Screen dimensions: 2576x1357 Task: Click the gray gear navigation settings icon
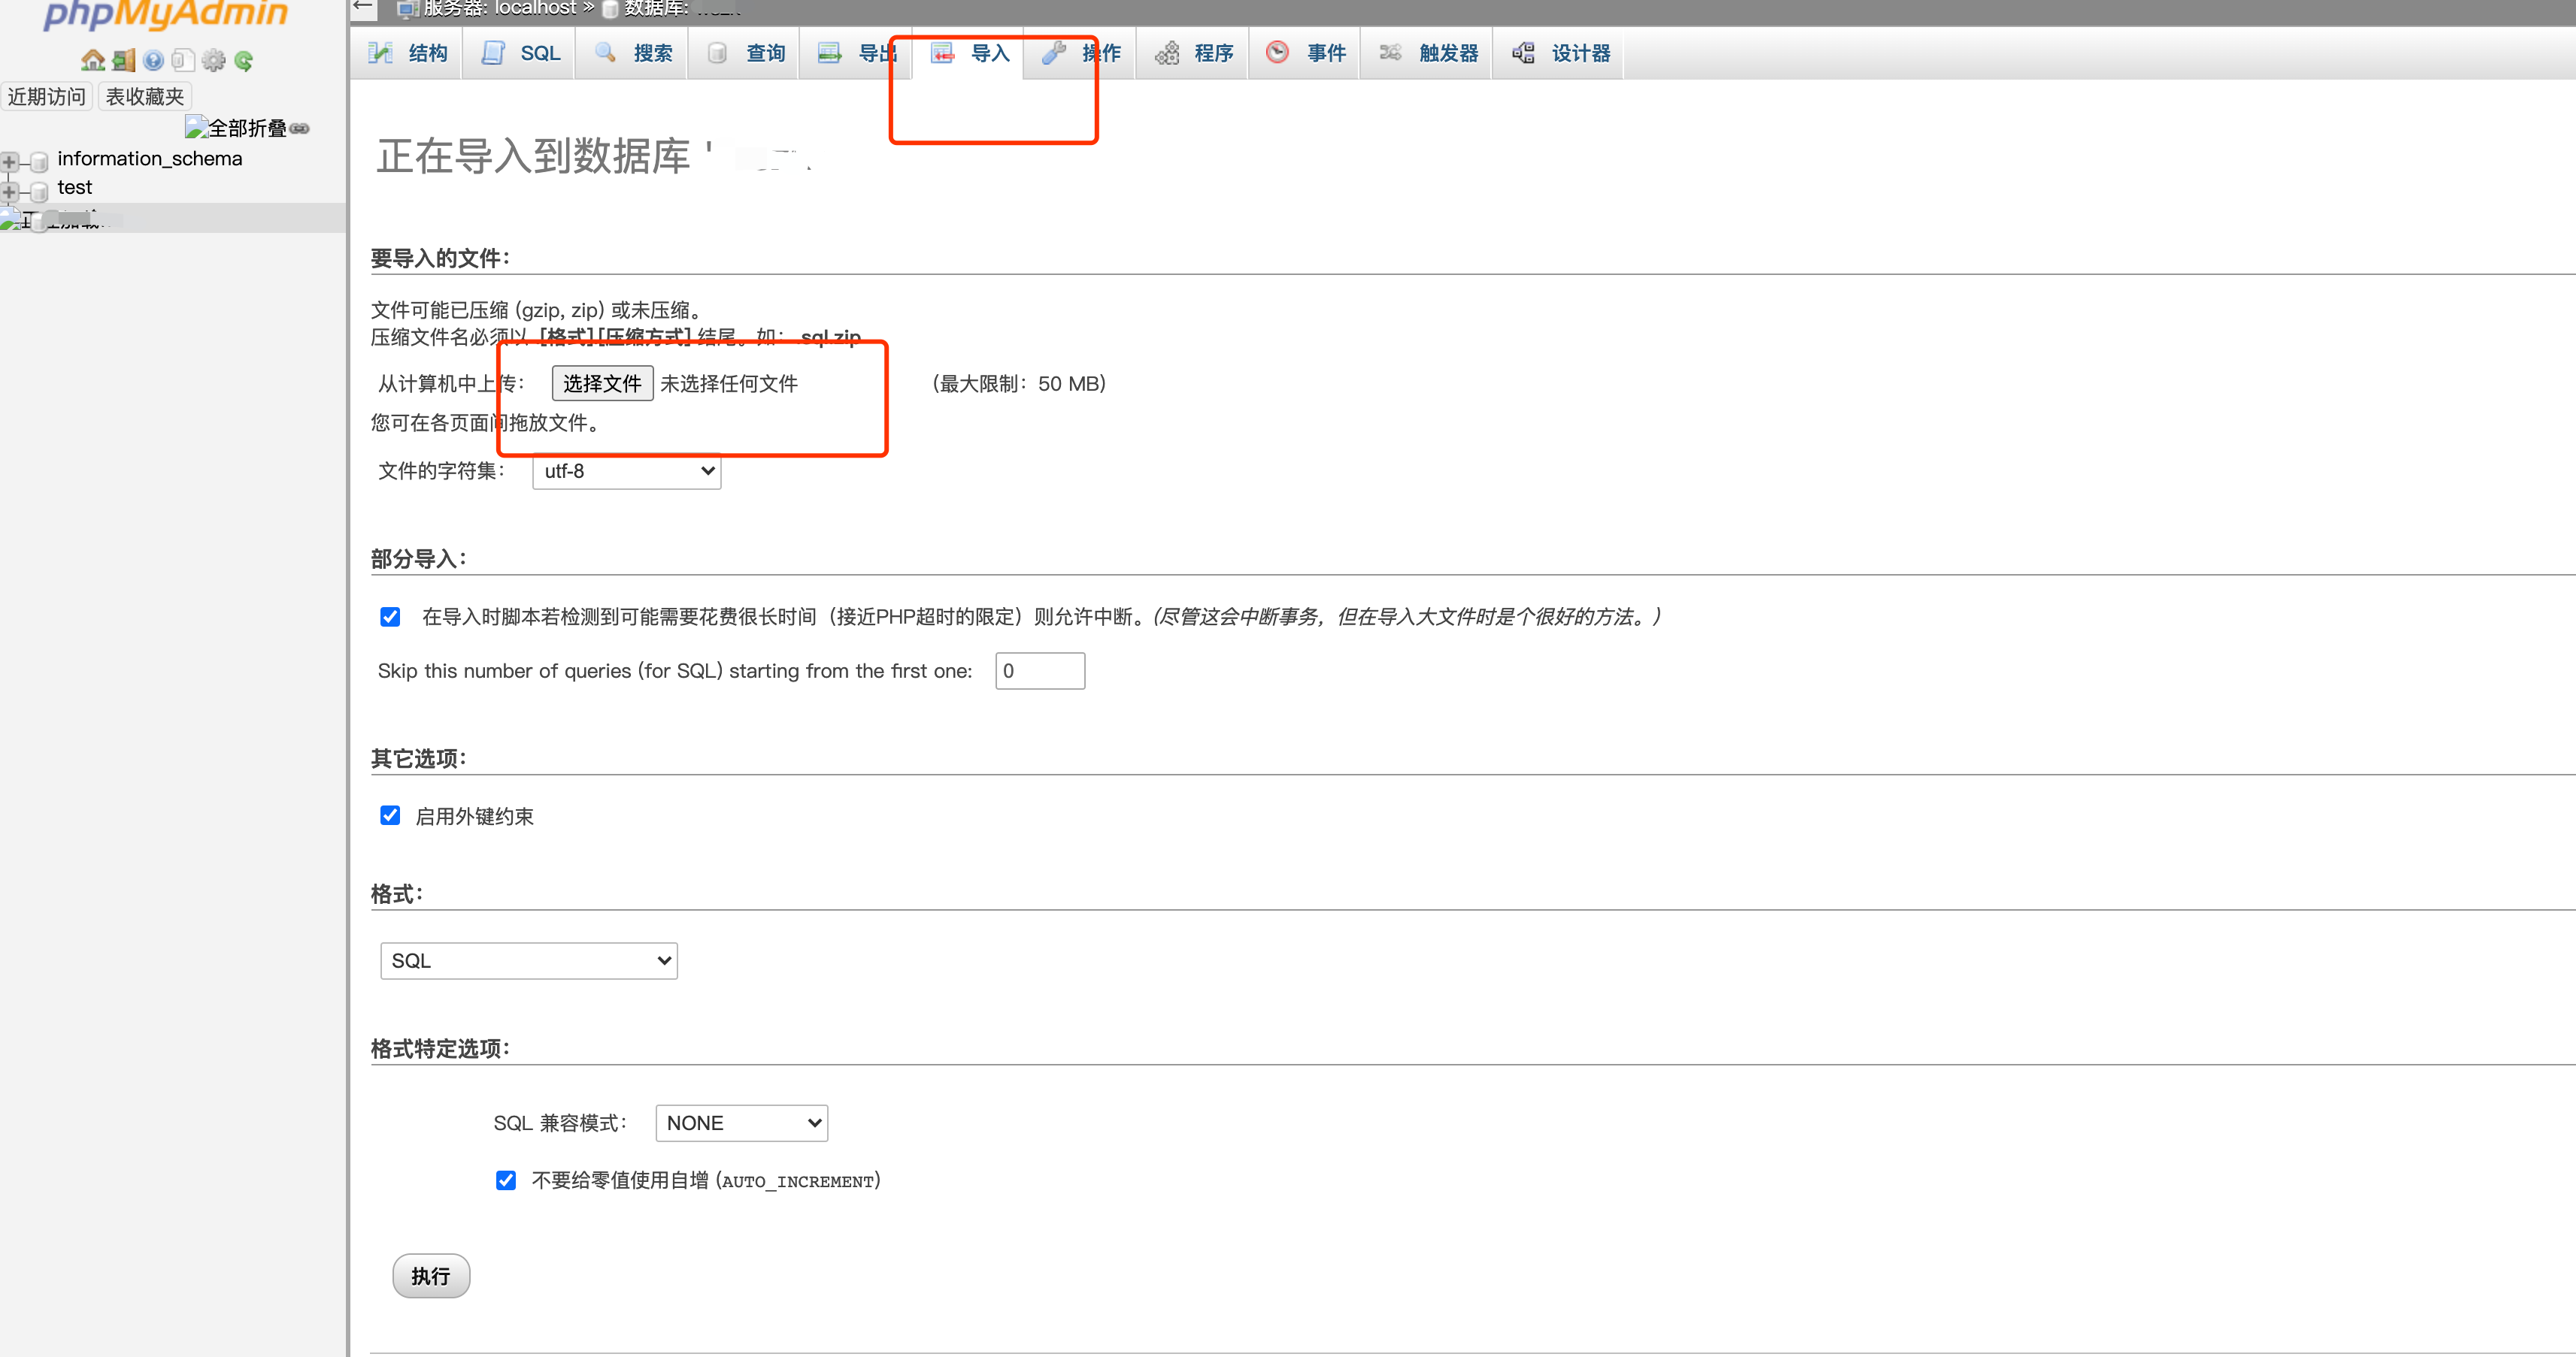click(x=213, y=61)
